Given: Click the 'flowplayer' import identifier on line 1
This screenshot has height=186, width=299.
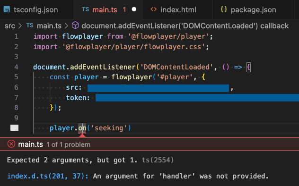Looking at the screenshot, I should pos(82,36).
